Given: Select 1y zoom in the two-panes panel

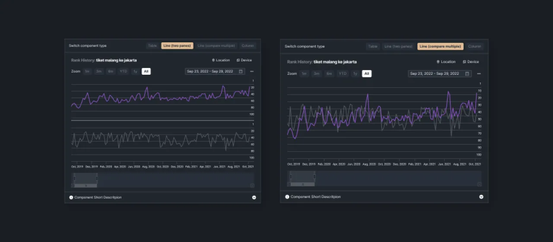Looking at the screenshot, I should tap(135, 71).
